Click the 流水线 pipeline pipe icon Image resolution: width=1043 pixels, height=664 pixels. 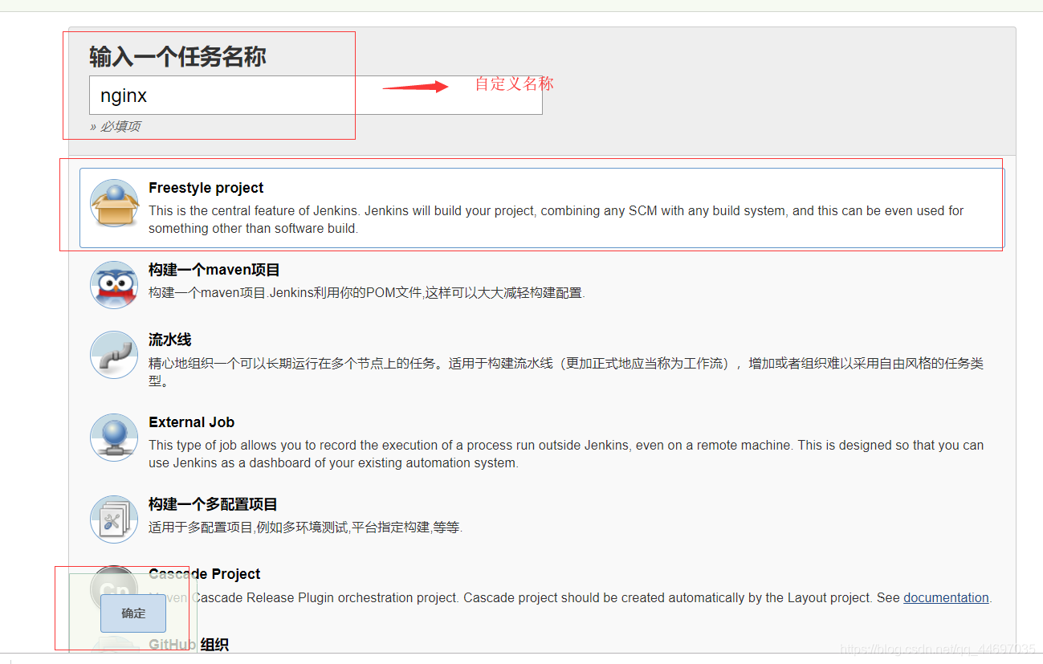point(114,355)
